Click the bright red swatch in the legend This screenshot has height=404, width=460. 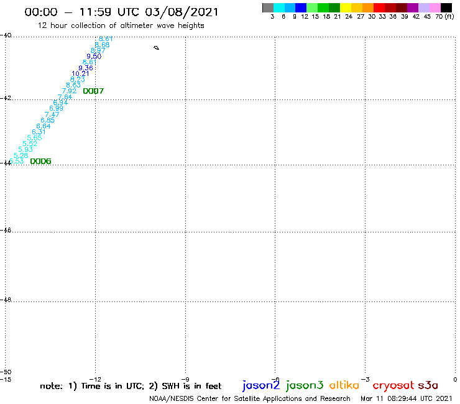(x=379, y=7)
